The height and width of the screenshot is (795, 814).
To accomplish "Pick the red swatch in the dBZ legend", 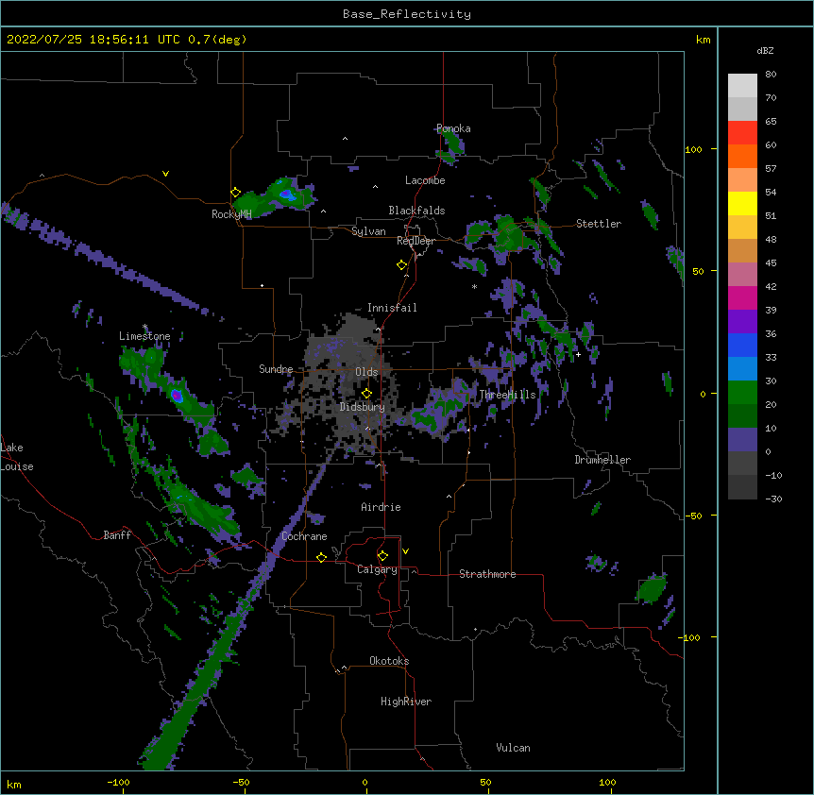I will (742, 133).
